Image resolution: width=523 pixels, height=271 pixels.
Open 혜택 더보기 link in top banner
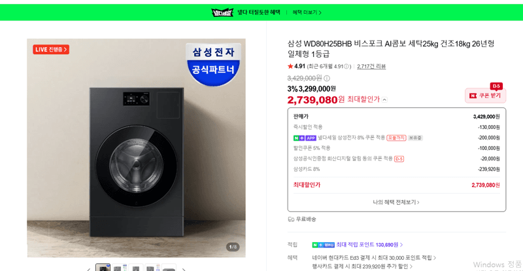307,12
